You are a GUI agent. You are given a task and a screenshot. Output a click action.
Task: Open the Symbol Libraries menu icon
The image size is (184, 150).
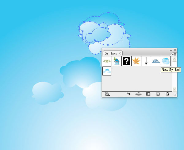tap(107, 94)
